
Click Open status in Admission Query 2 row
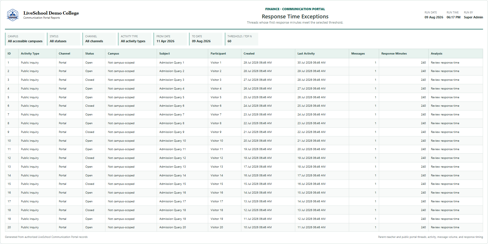click(89, 71)
